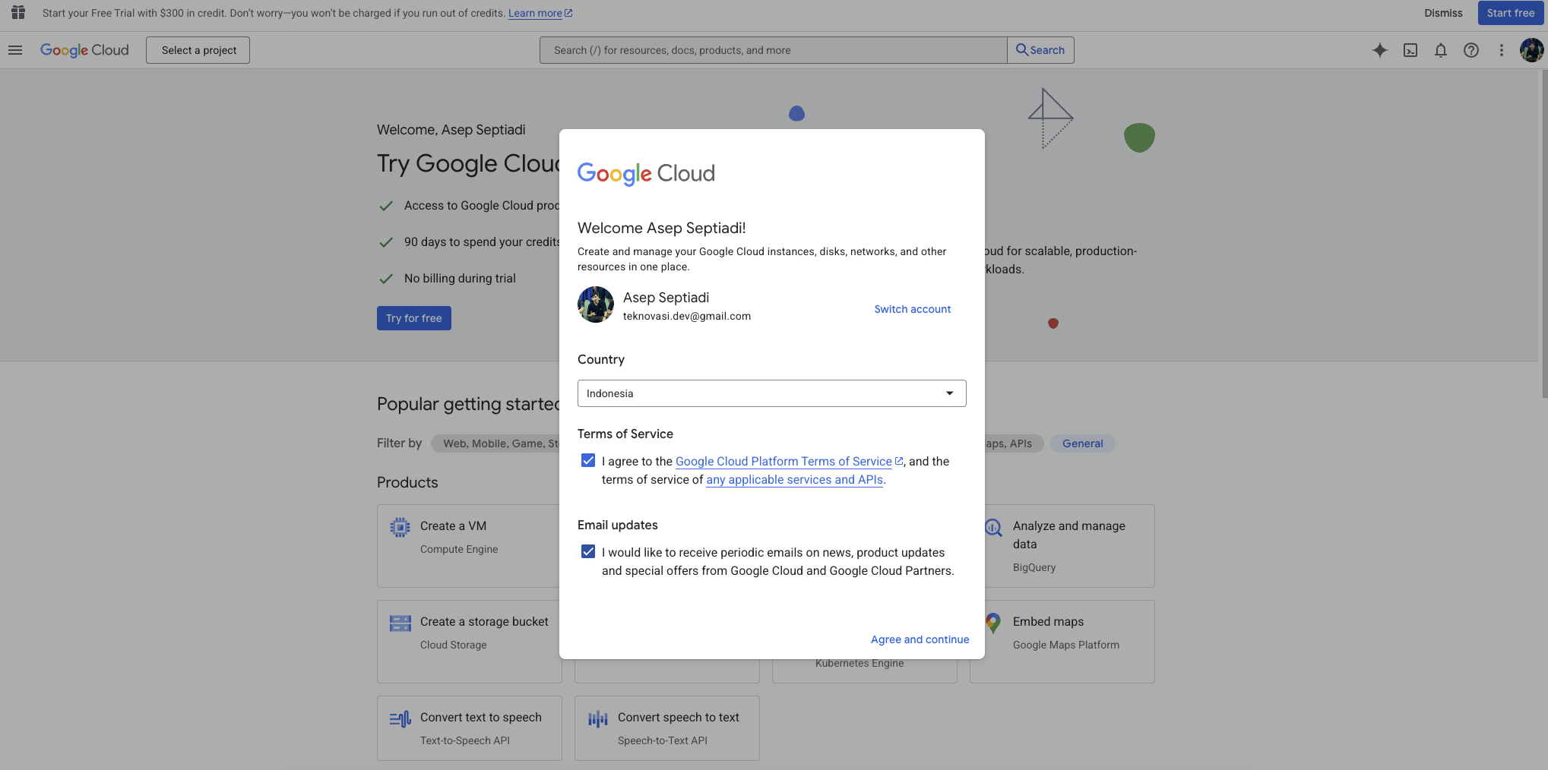Click Agree and continue
Screen dimensions: 1548x770
920,639
